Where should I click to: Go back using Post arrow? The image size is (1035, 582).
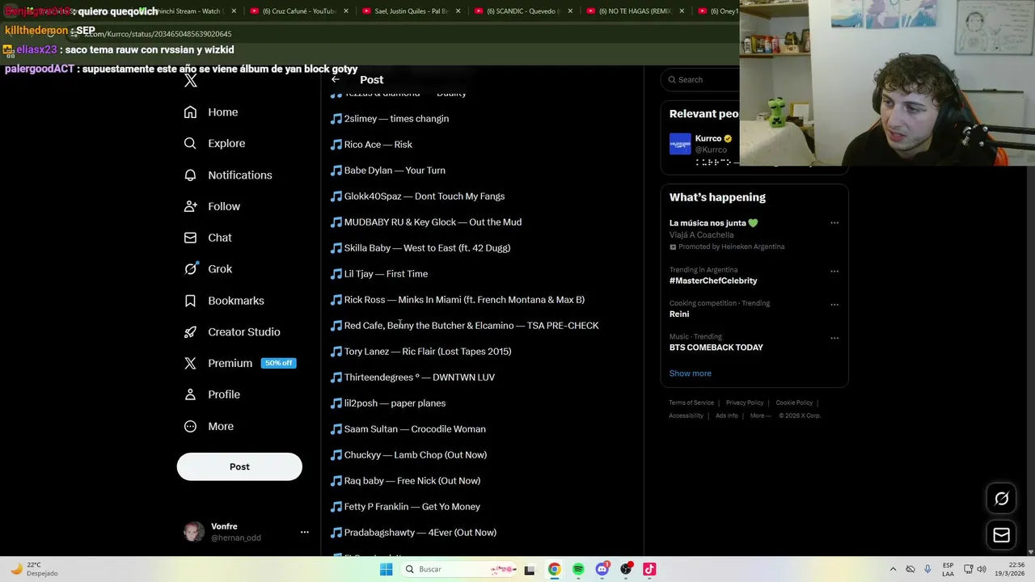click(336, 79)
